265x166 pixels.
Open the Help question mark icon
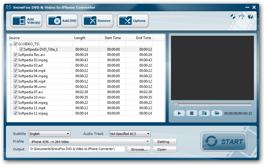coord(250,17)
